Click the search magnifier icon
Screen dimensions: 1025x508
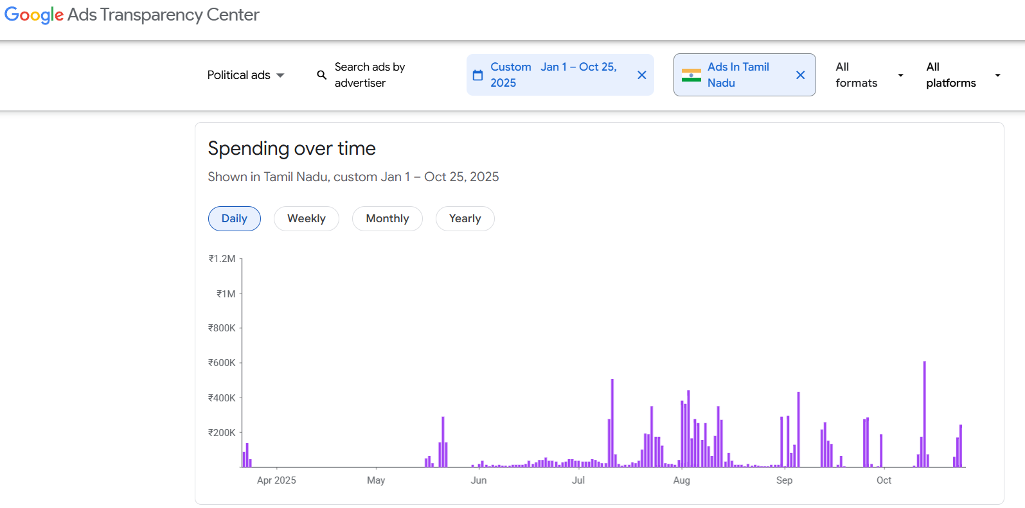coord(322,75)
